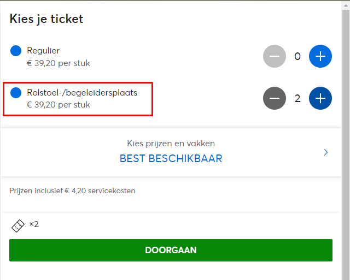Click the Regulier quantity value 0

(x=297, y=56)
